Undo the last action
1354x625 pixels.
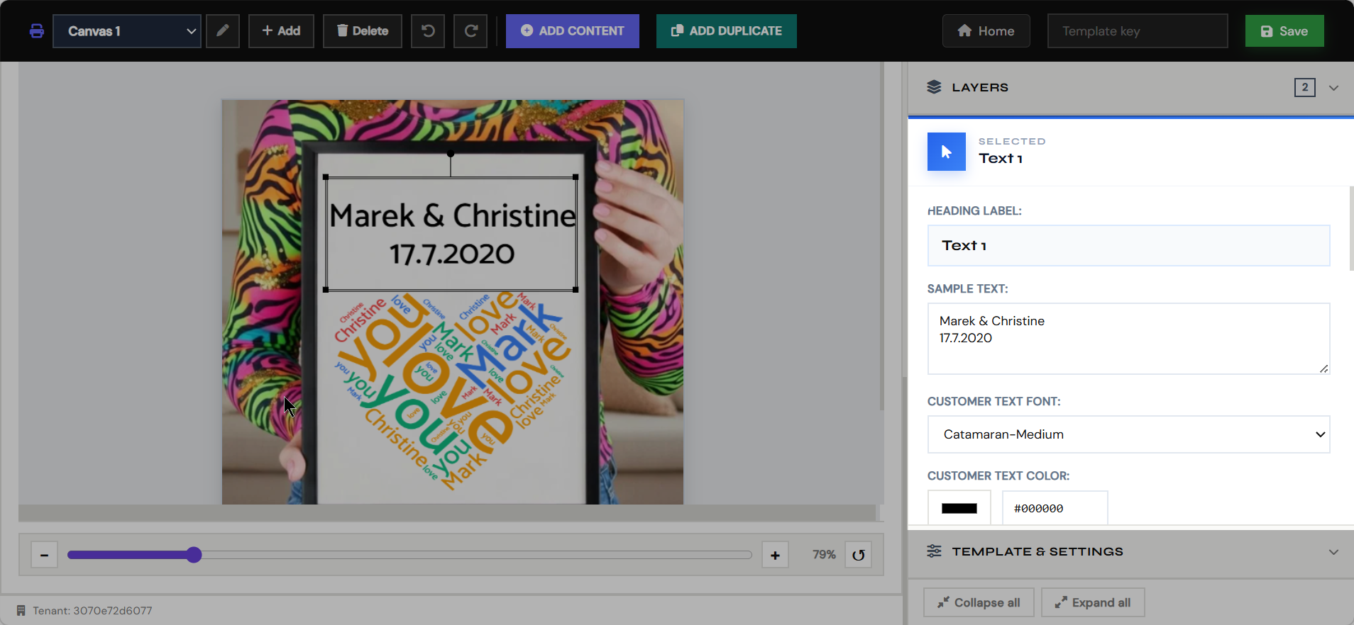pyautogui.click(x=428, y=31)
